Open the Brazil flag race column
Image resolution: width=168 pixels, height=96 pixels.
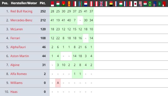point(150,4)
